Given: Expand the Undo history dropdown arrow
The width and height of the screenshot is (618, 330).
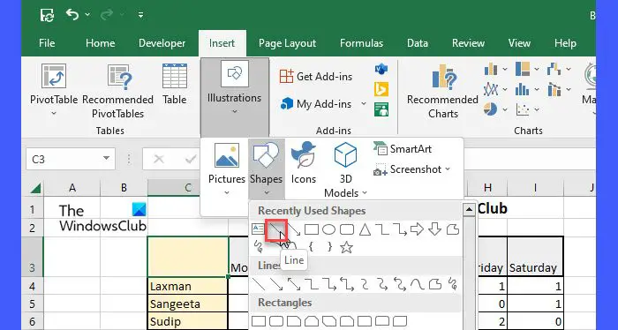Looking at the screenshot, I should click(87, 15).
